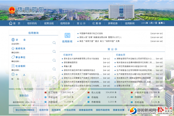The height and width of the screenshot is (116, 174).
Task: Click the 双公示结果信息报送 button
Action: [x=25, y=110]
